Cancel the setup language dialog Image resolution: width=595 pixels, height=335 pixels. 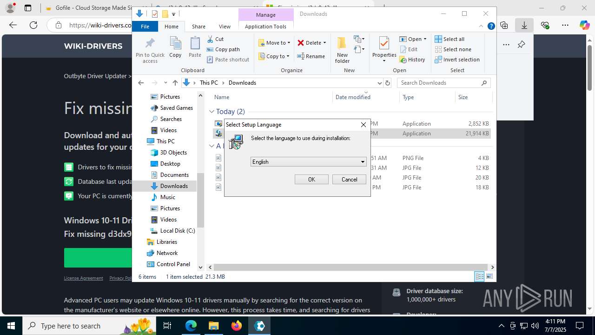pos(349,180)
